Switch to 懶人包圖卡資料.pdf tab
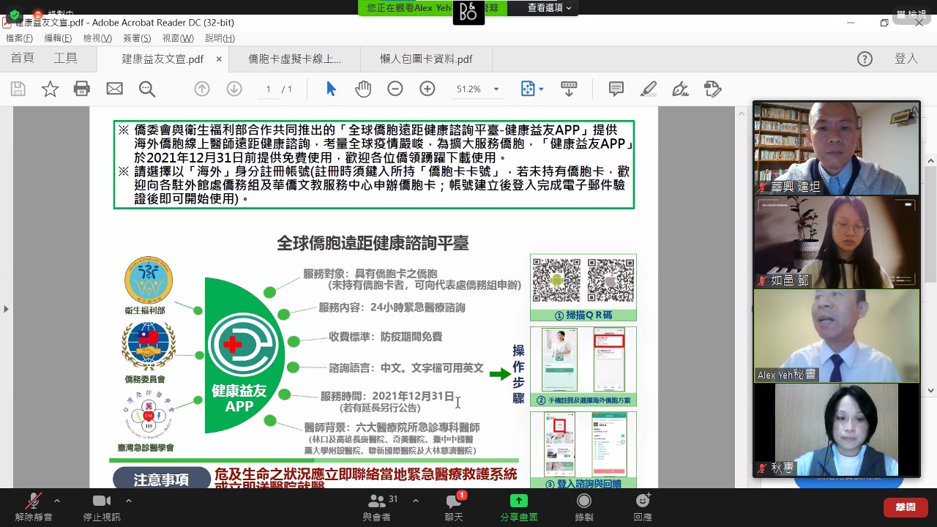 [426, 59]
